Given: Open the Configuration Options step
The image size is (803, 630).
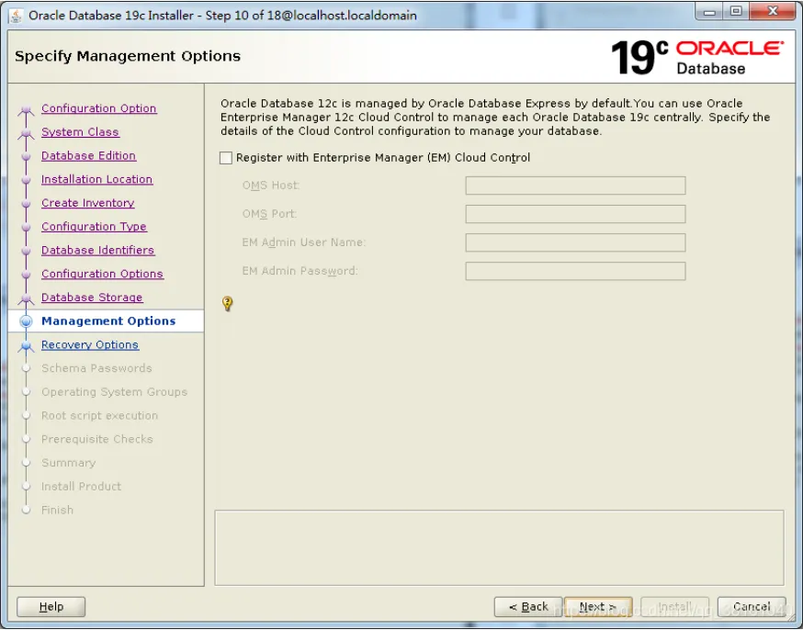Looking at the screenshot, I should click(x=102, y=274).
